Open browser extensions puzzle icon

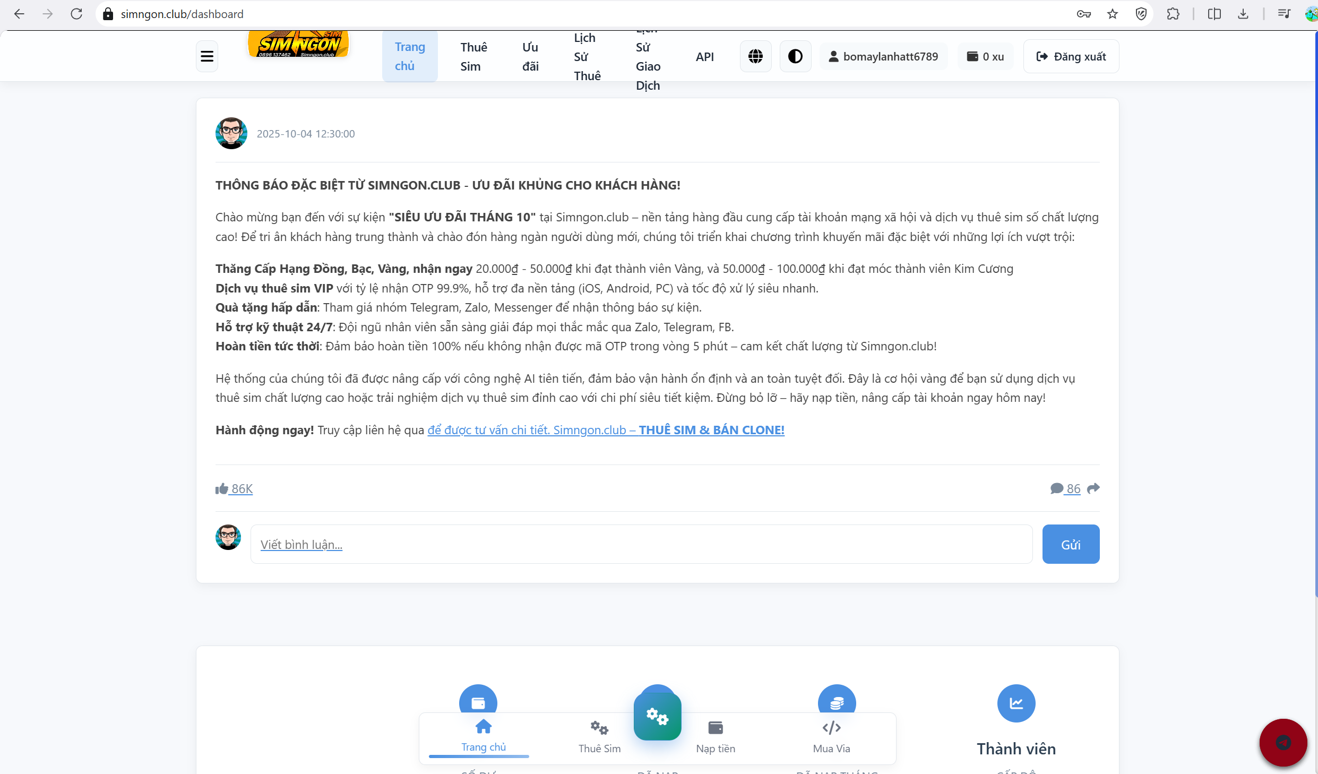(1173, 14)
